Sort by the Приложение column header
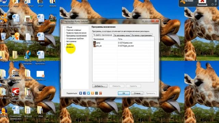 coord(105,39)
